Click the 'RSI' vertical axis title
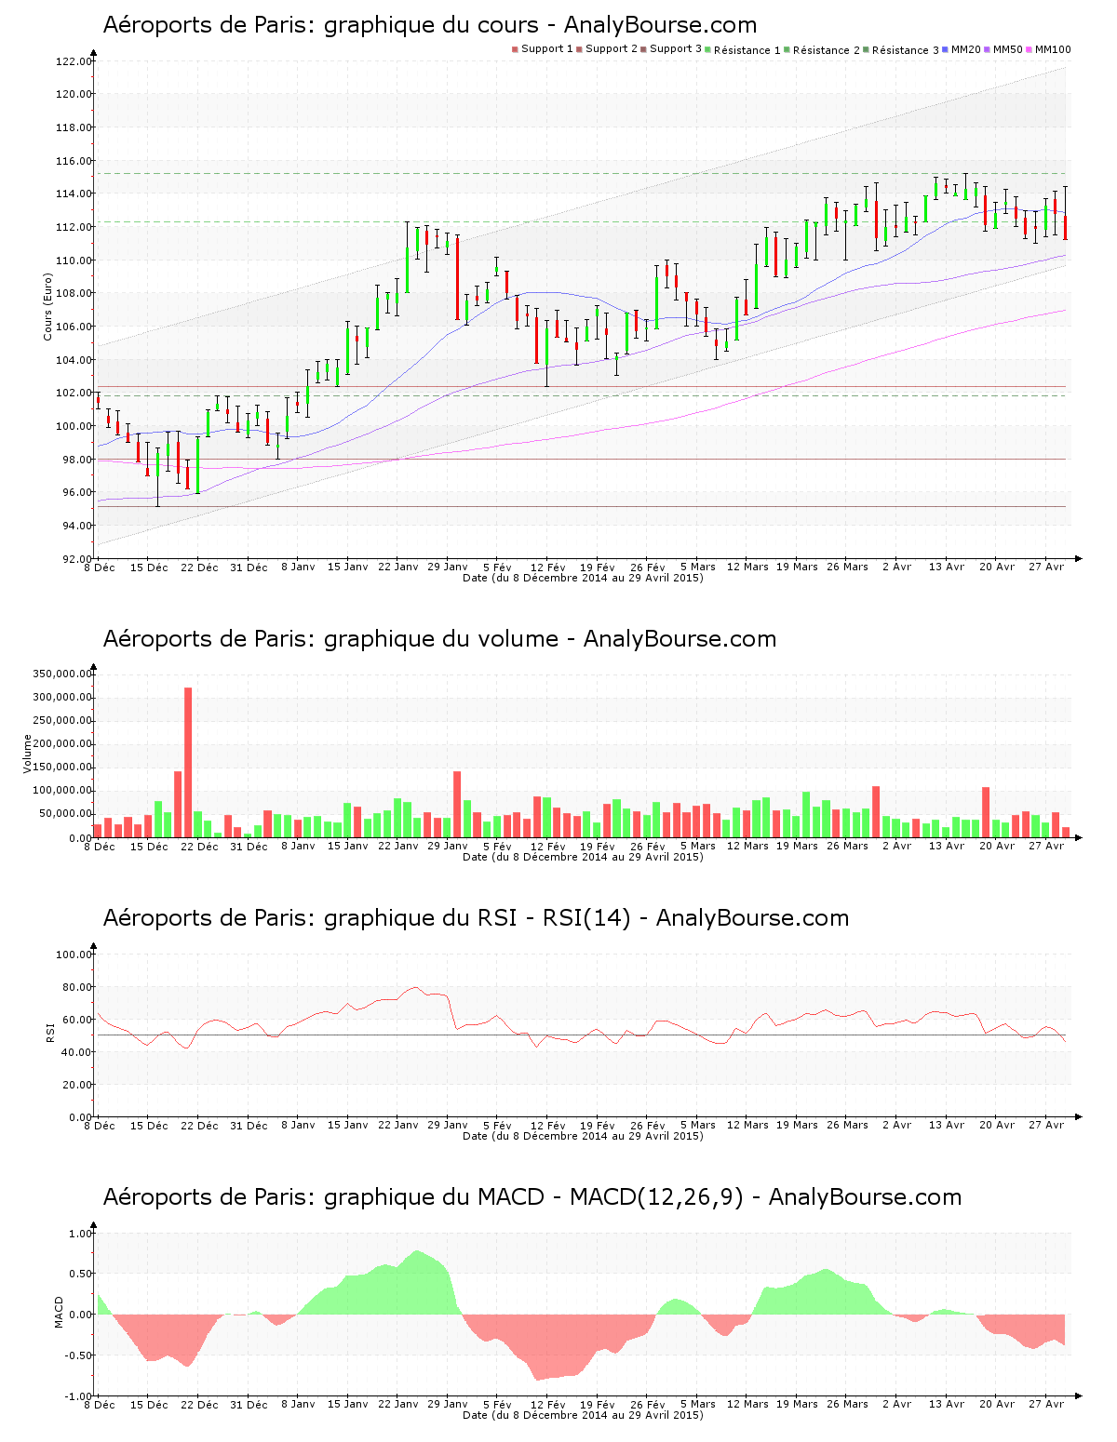Image resolution: width=1117 pixels, height=1442 pixels. pyautogui.click(x=50, y=1033)
